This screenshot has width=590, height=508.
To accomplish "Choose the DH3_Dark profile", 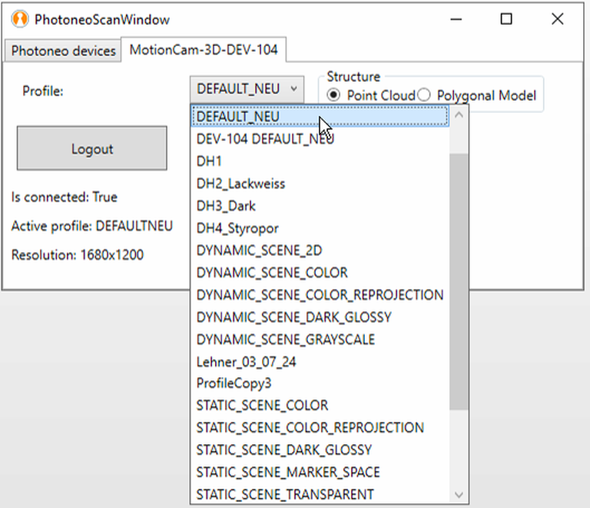I will [x=320, y=206].
